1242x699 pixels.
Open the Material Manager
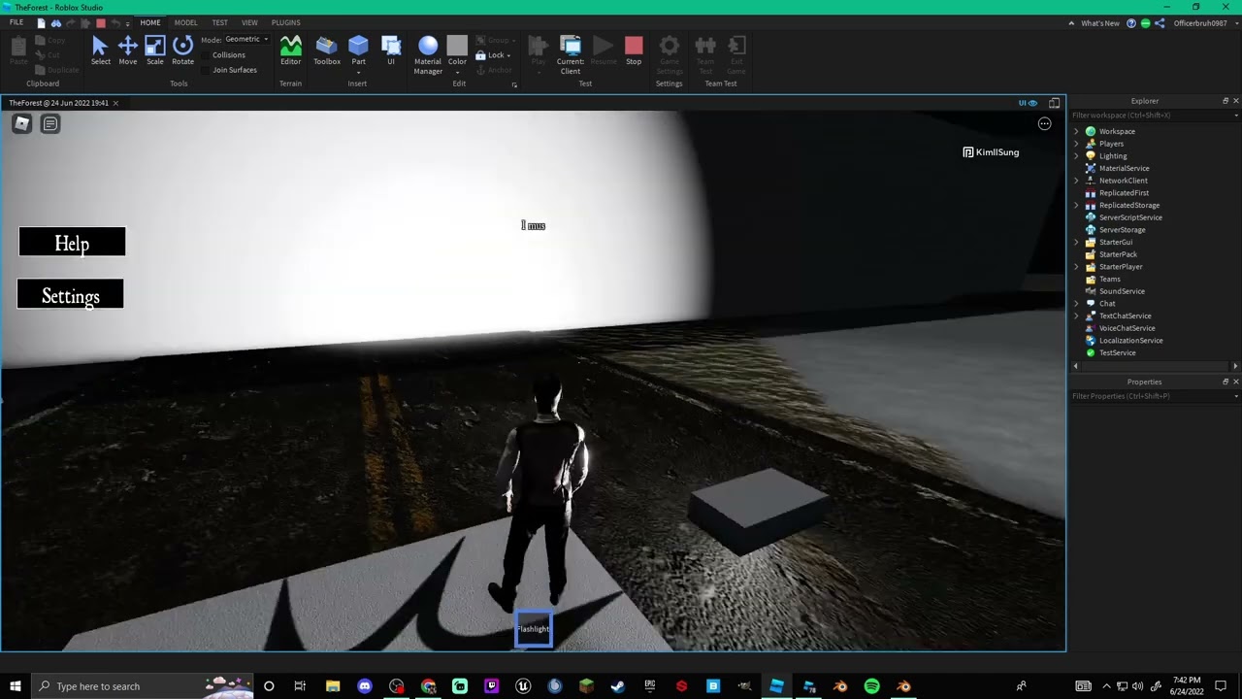click(428, 55)
